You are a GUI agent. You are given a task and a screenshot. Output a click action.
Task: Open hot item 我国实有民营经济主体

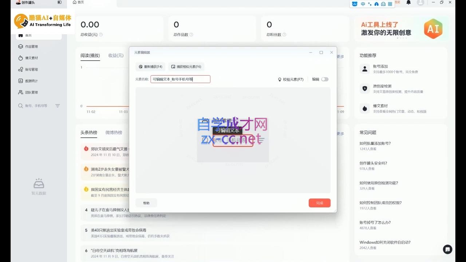110,189
